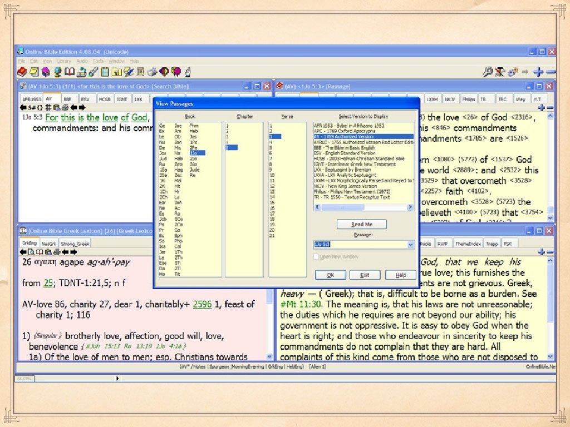
Task: Click the flashlight search toolbar icon
Action: [93, 72]
